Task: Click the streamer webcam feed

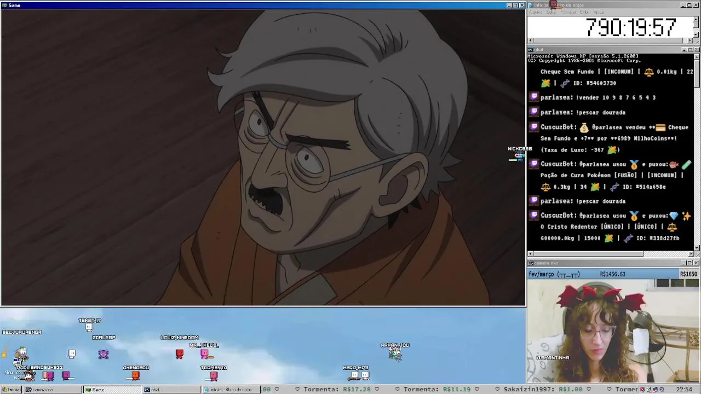Action: click(x=613, y=331)
